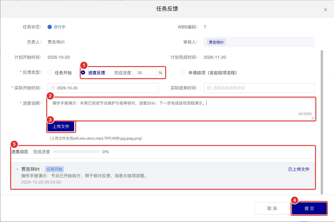
Task: Select the 任务开始 radio button
Action: (50, 73)
